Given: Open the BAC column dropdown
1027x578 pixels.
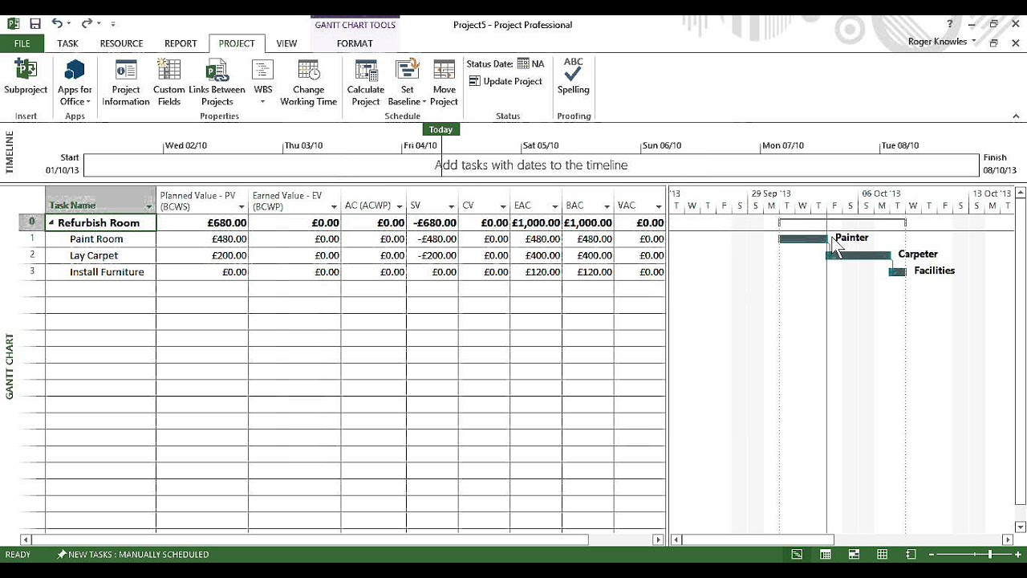Looking at the screenshot, I should [x=607, y=206].
